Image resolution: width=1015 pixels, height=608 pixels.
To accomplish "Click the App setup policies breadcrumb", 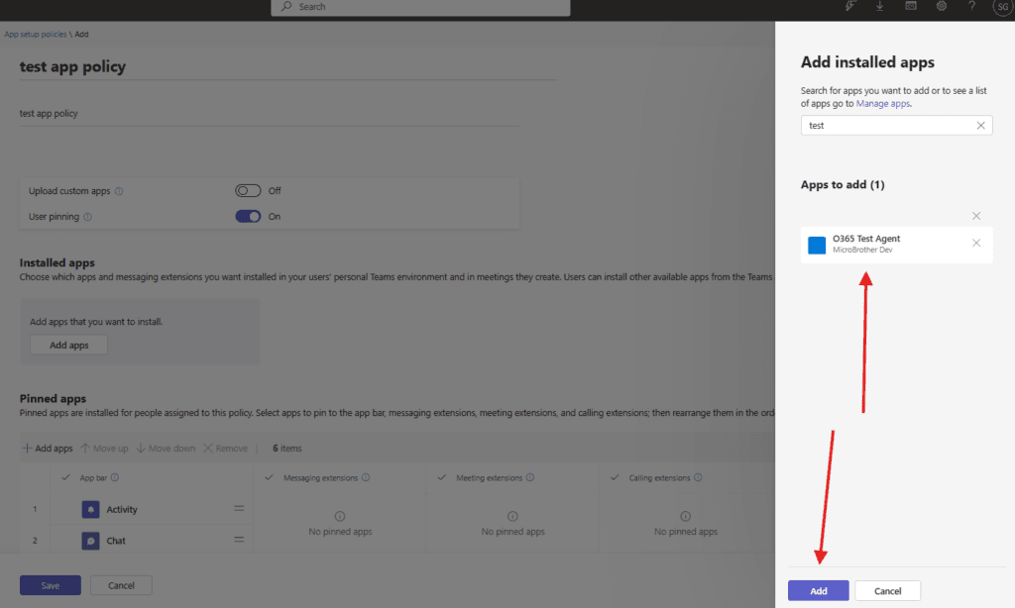I will [x=36, y=34].
